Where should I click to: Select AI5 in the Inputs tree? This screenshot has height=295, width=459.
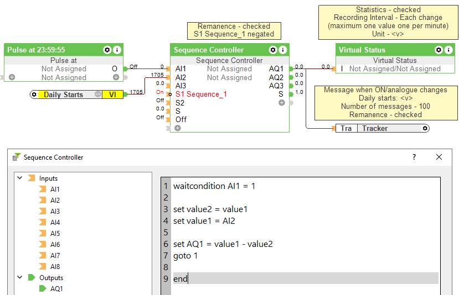pos(55,234)
